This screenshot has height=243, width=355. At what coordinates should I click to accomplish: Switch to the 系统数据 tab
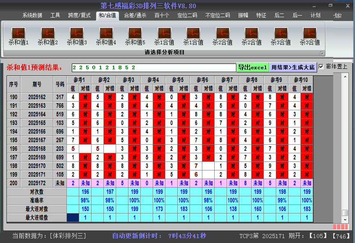[x=32, y=16]
